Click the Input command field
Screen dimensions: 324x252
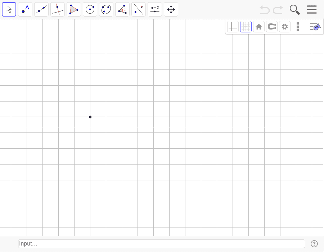coord(162,244)
